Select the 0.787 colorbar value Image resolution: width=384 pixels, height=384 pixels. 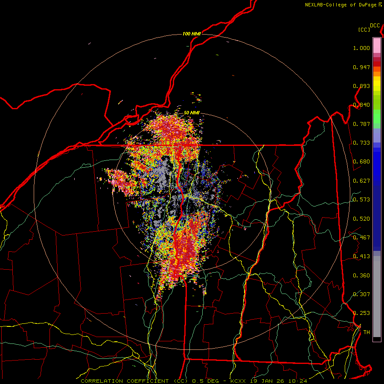[x=361, y=124]
